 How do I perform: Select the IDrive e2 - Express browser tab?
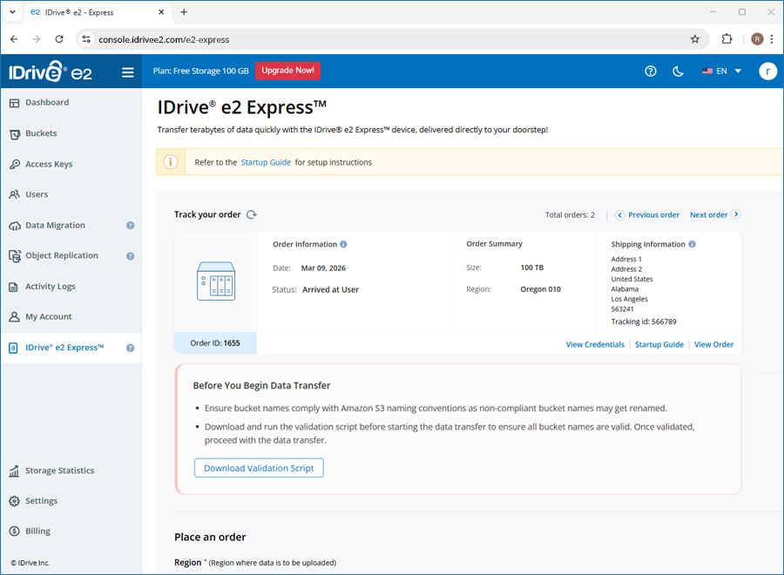[x=98, y=12]
